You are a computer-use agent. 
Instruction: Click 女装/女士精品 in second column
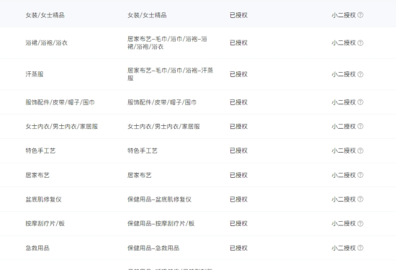147,15
